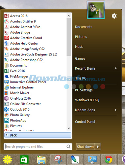125x165 pixels.
Task: Launch Acrobat Distiller 9 icon
Action: (7, 21)
